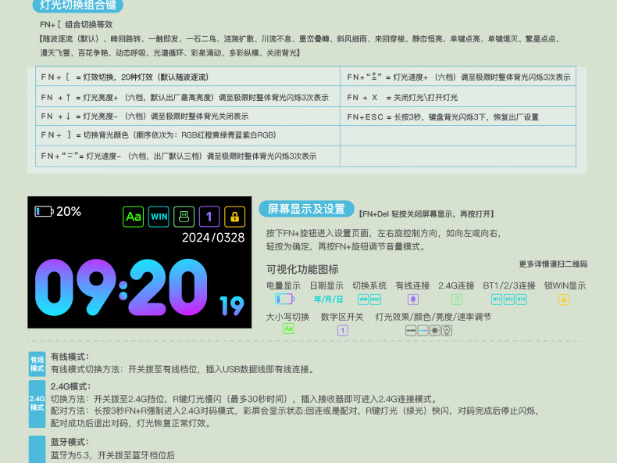The height and width of the screenshot is (463, 617).
Task: Click the BT3 icon under BT1/2/3连接
Action: [x=521, y=299]
